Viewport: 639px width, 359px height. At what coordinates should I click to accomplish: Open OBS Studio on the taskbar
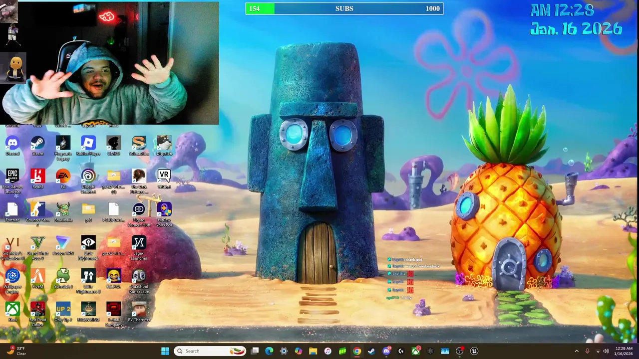(x=459, y=351)
